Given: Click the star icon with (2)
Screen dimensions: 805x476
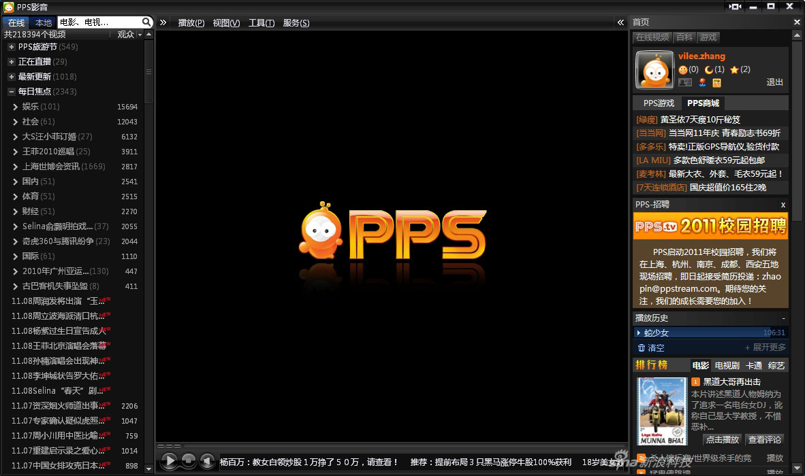Looking at the screenshot, I should [x=734, y=69].
